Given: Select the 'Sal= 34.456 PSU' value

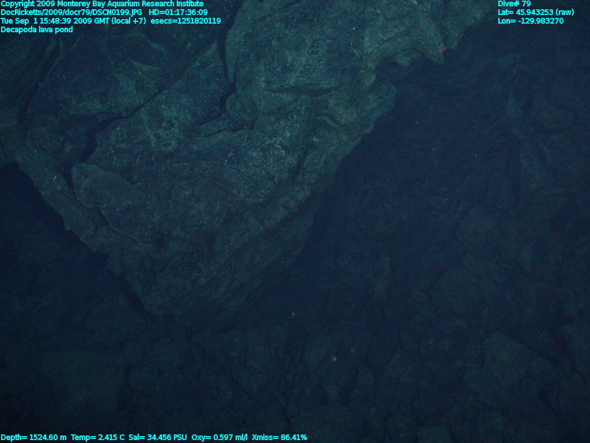Looking at the screenshot, I should 158,437.
